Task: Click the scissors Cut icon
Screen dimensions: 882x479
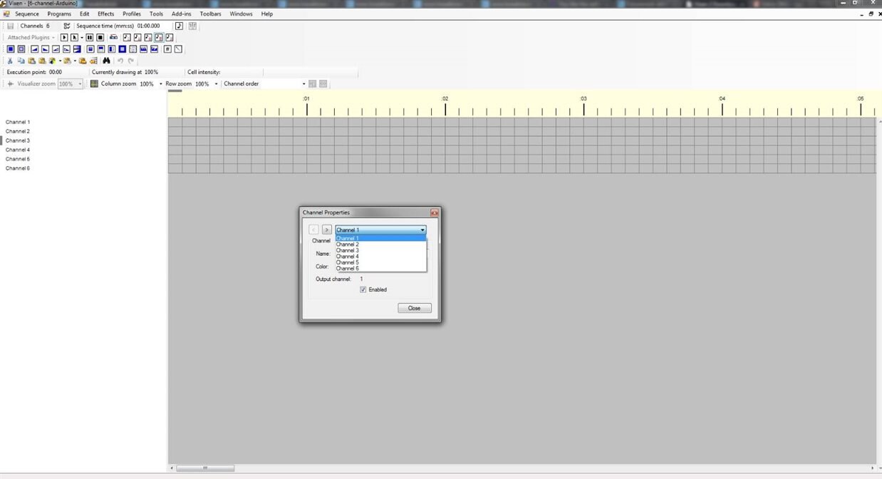Action: pyautogui.click(x=10, y=61)
